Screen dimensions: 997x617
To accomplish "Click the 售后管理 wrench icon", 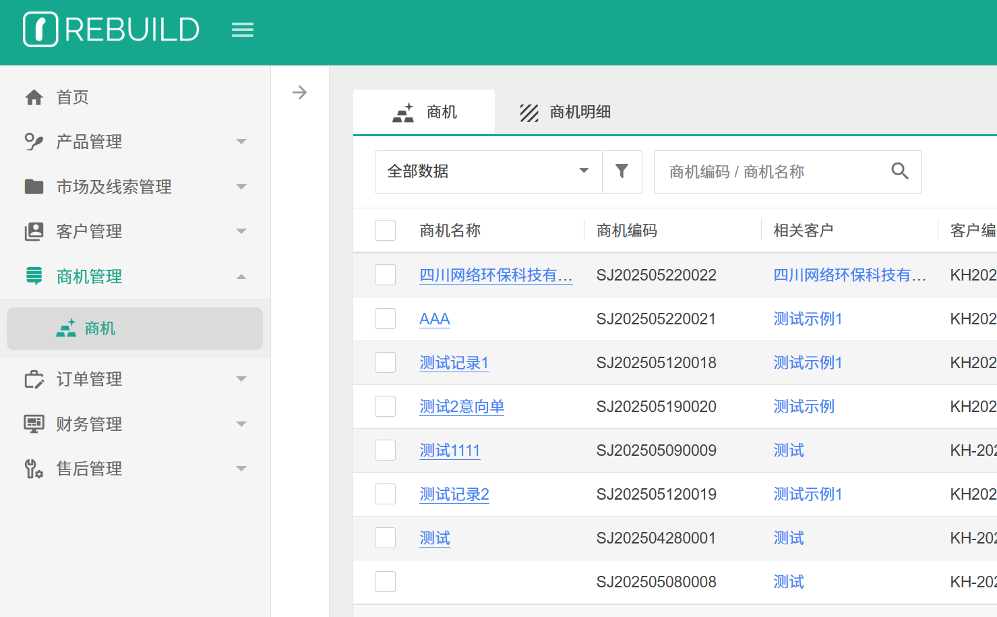I will click(x=34, y=469).
